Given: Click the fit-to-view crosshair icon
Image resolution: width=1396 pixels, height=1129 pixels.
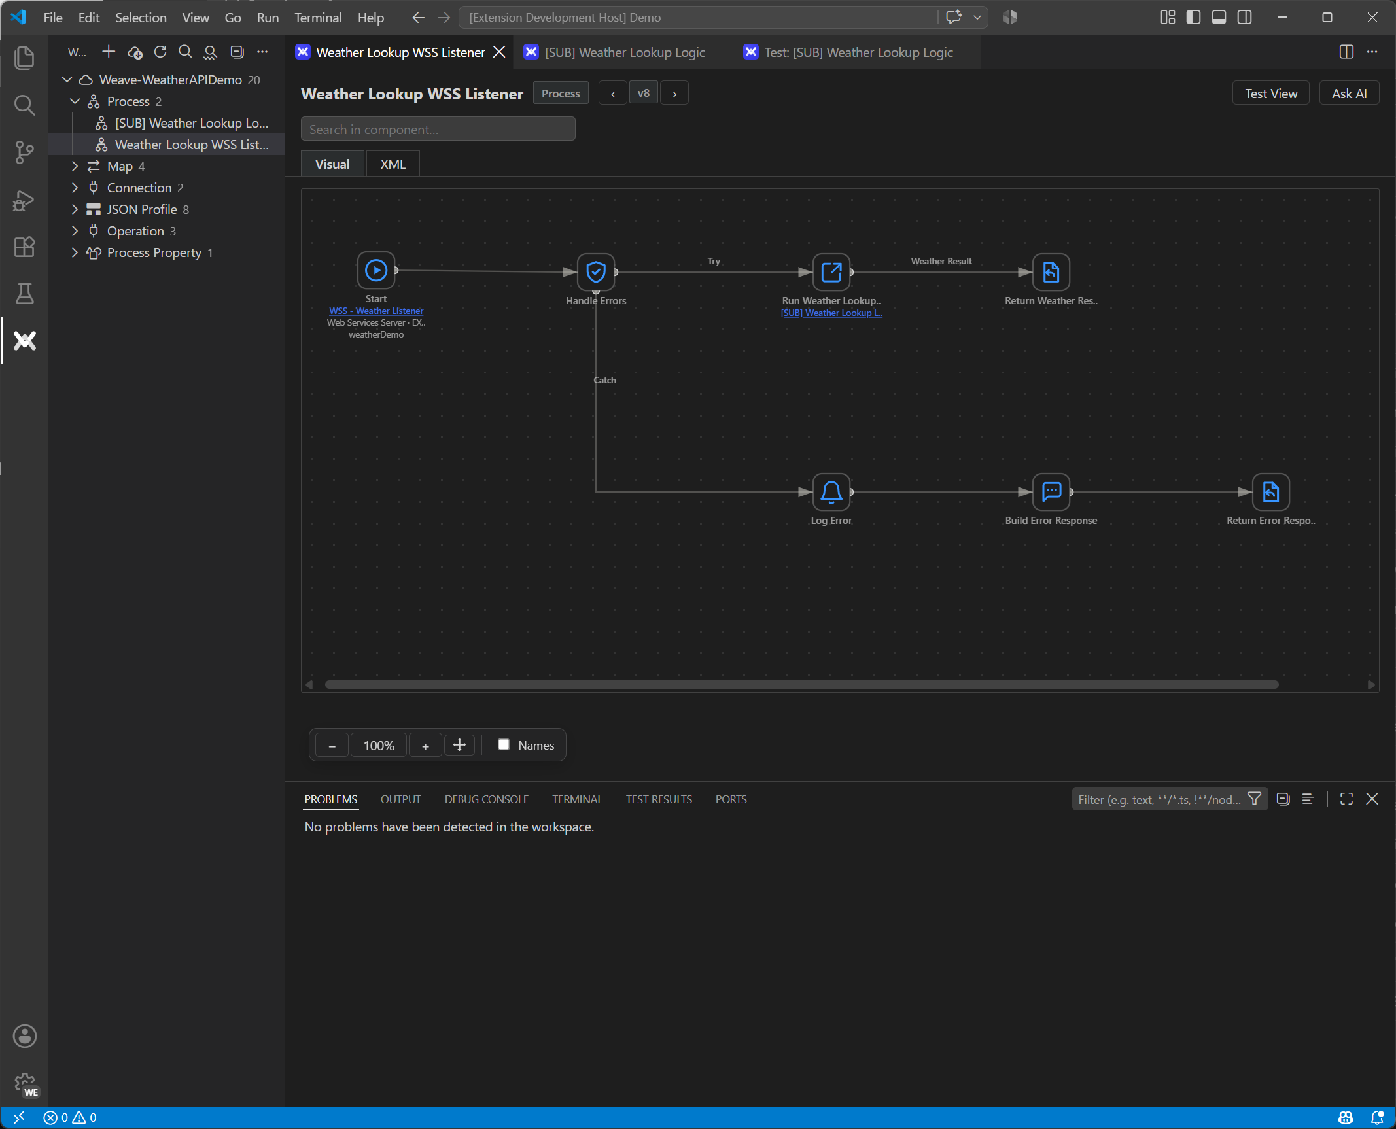Looking at the screenshot, I should (459, 745).
